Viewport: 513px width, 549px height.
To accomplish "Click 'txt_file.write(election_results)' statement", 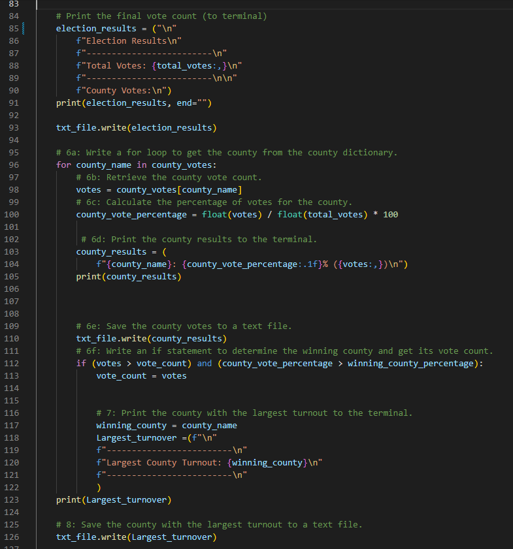I will [x=137, y=128].
